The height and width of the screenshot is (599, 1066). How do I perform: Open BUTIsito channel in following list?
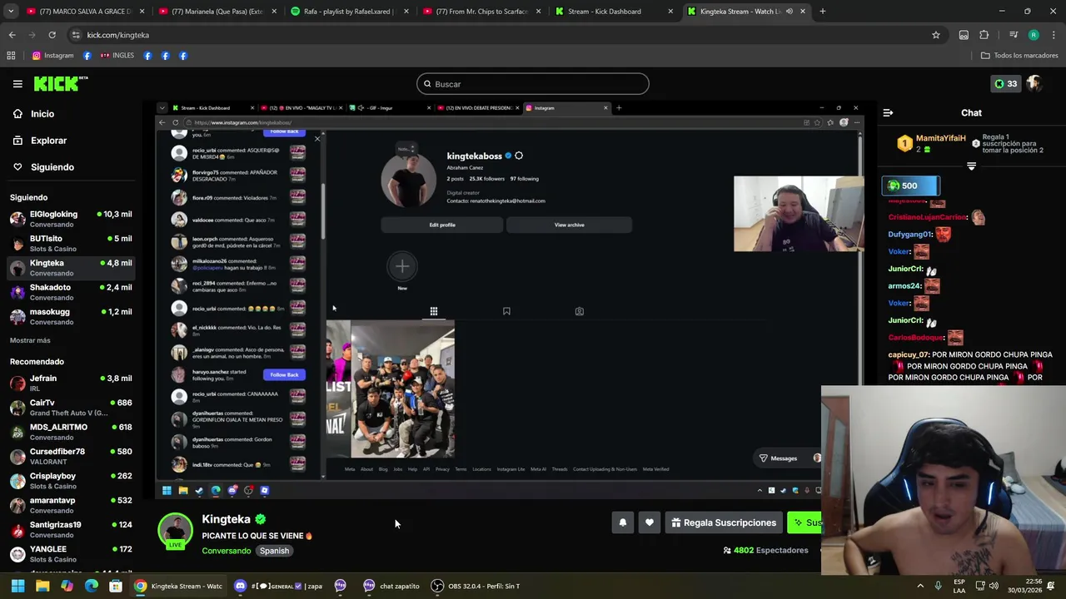[x=71, y=244]
